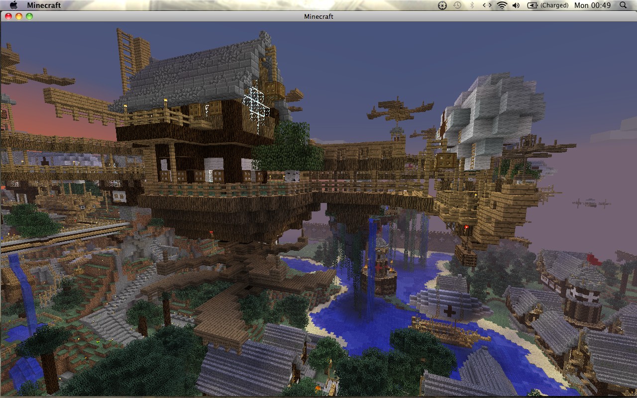Viewport: 637px width, 398px height.
Task: Open the Minecraft application menu
Action: [44, 5]
